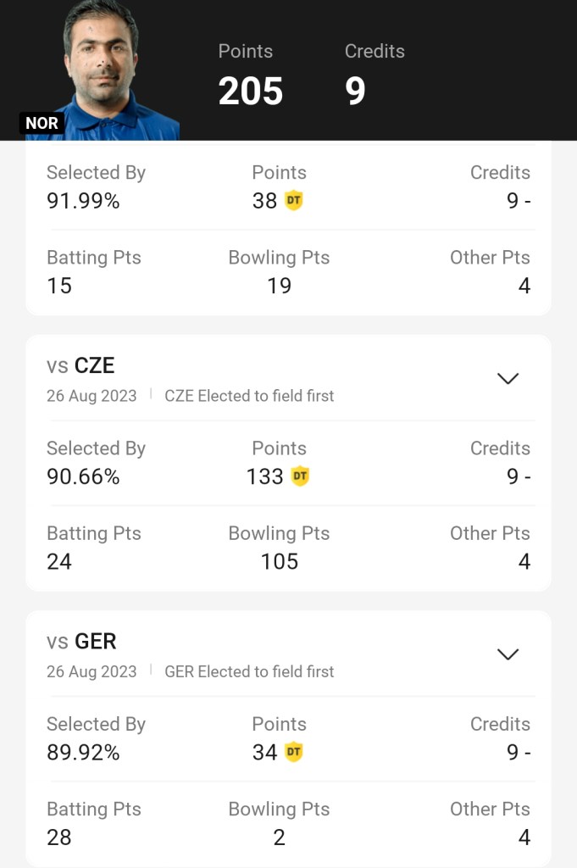Expand the vs GER match card
This screenshot has height=868, width=577.
tap(508, 654)
